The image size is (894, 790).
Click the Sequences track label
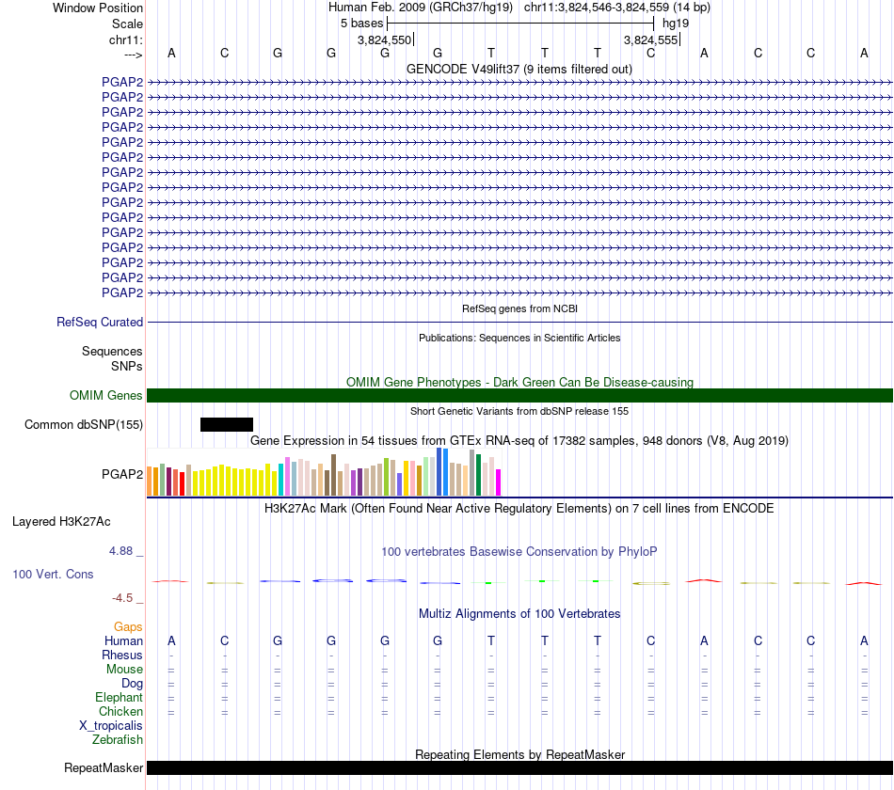[112, 351]
